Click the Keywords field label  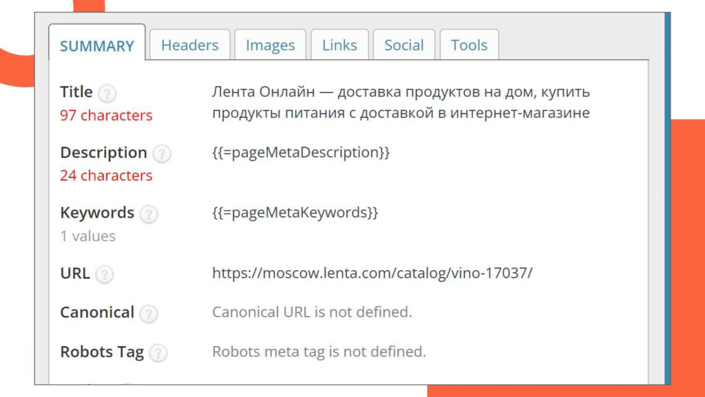97,212
